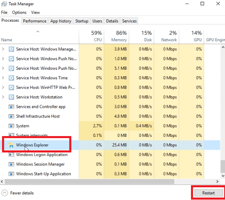Sort by the CPU column header
This screenshot has height=200, width=225.
[91, 36]
